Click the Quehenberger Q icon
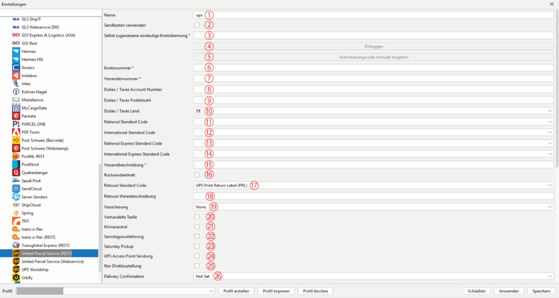The width and height of the screenshot is (559, 298). click(x=16, y=172)
